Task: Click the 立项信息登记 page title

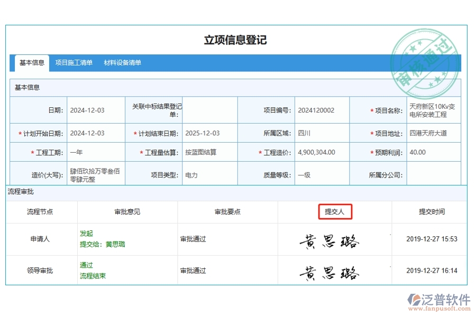Action: [x=236, y=39]
